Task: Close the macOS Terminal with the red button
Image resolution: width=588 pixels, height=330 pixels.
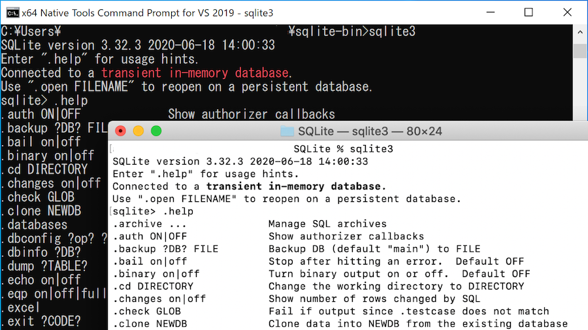Action: [120, 131]
